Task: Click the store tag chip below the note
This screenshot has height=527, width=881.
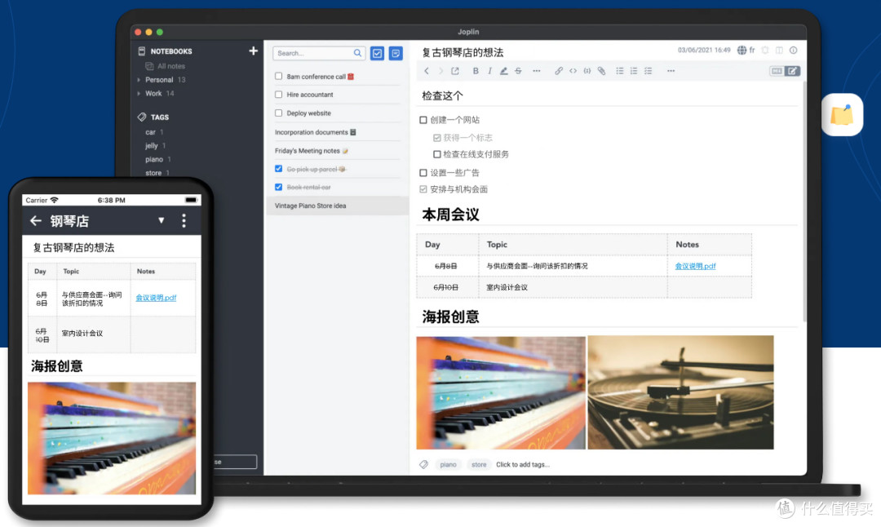Action: pyautogui.click(x=479, y=465)
